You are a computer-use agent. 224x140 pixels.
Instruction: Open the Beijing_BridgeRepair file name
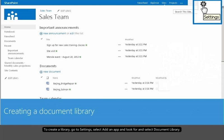coord(64,83)
